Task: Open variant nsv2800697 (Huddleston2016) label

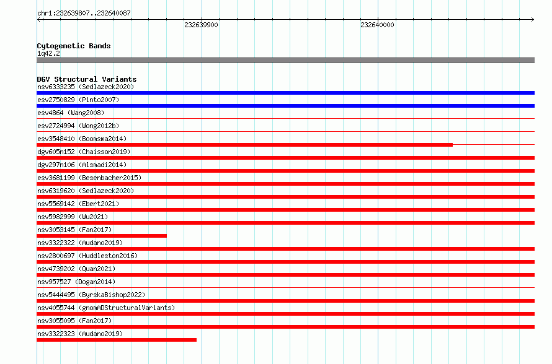Action: (x=87, y=256)
